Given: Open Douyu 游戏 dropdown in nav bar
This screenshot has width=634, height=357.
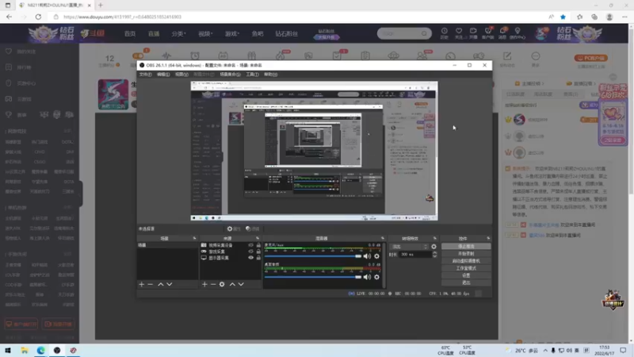Looking at the screenshot, I should (x=232, y=33).
